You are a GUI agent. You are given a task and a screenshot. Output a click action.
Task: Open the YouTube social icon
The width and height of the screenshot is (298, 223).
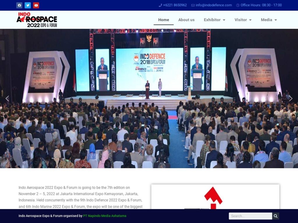(x=36, y=5)
